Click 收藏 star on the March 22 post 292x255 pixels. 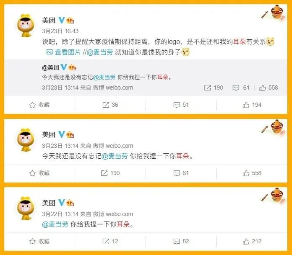[32, 242]
